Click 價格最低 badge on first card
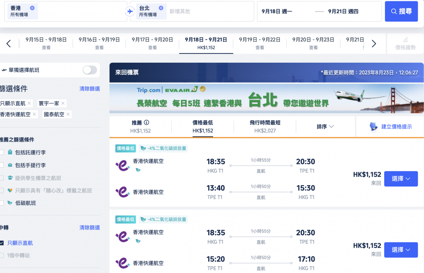The height and width of the screenshot is (273, 424). pos(126,148)
